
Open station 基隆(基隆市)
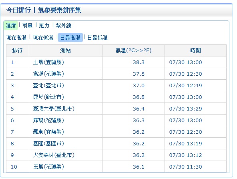click(48, 143)
